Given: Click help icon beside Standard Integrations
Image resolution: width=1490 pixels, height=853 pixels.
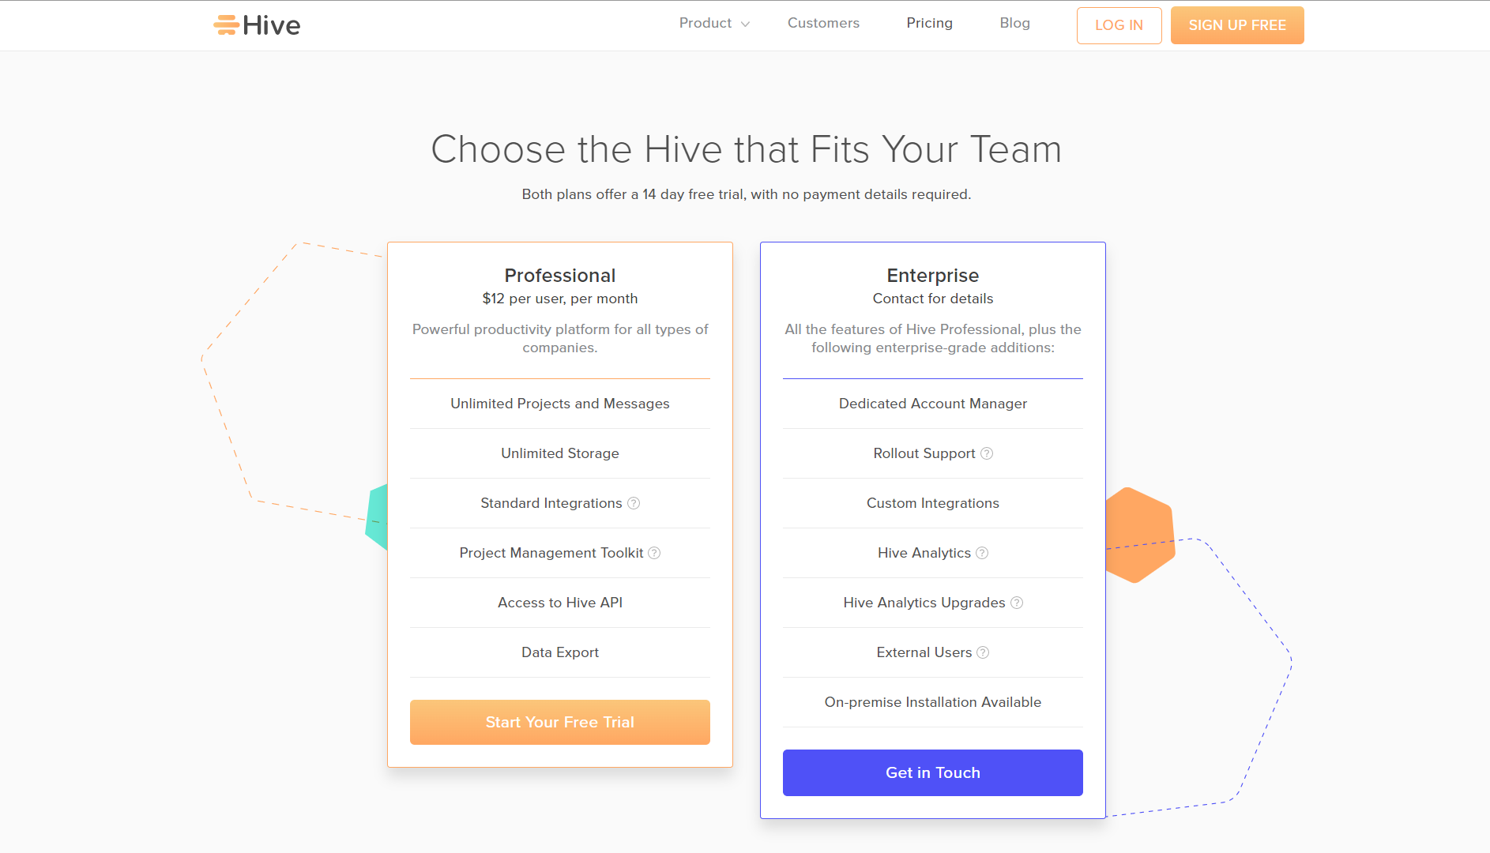Looking at the screenshot, I should (x=634, y=503).
